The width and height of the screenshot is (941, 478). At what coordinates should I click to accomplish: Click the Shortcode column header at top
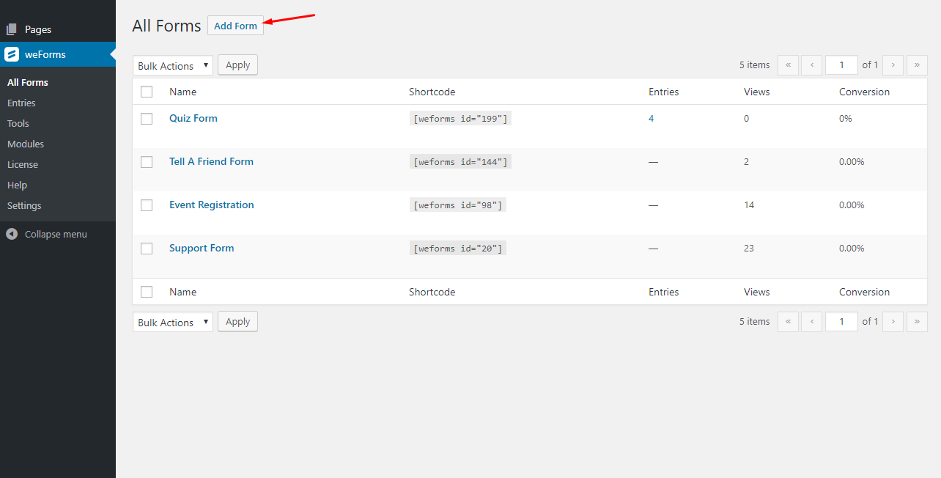click(432, 92)
